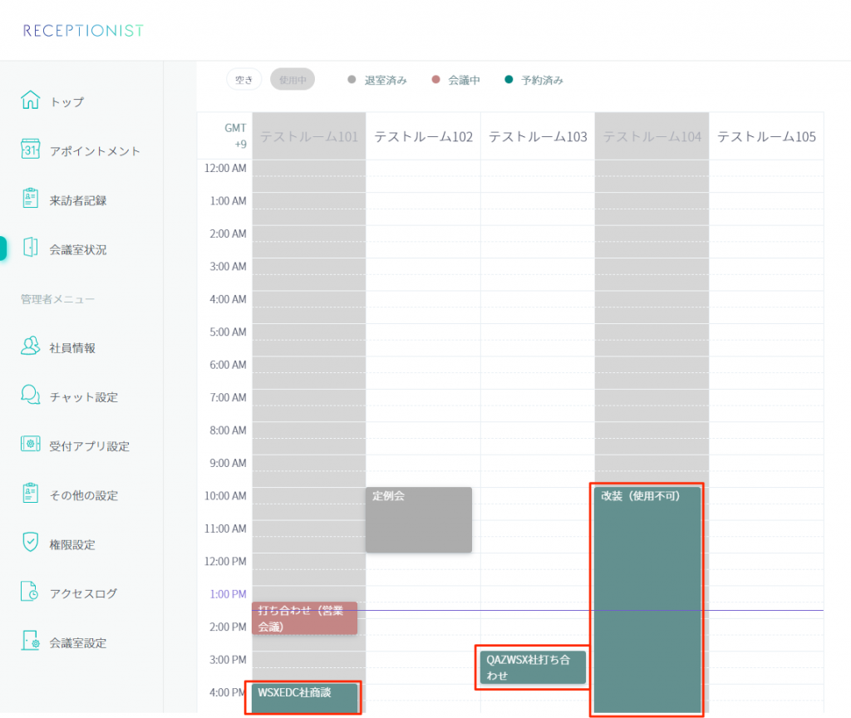Click the 予約済み legend text
The width and height of the screenshot is (851, 718).
click(542, 81)
